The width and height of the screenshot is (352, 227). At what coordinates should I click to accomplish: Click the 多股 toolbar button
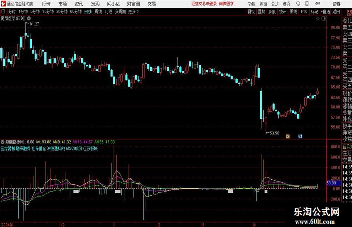click(272, 12)
